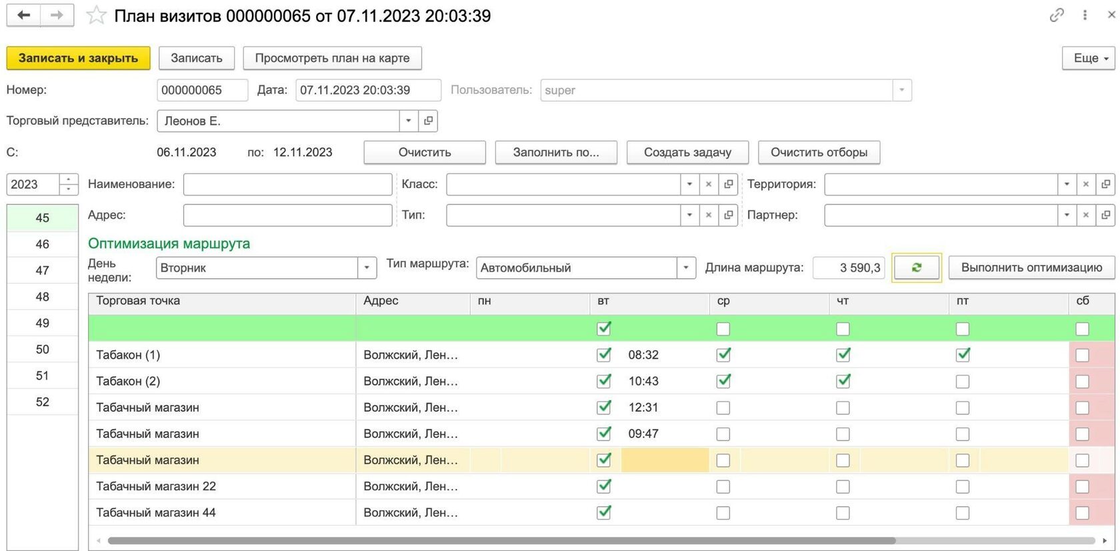
Task: Open the Партнер dropdown list
Action: click(1067, 215)
